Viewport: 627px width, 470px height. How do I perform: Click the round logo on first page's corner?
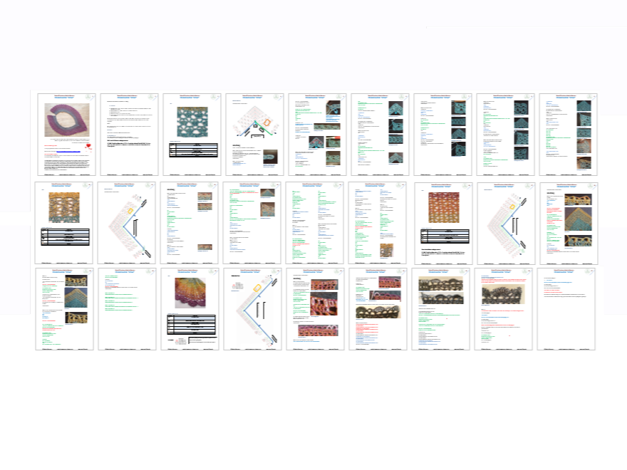tap(88, 97)
